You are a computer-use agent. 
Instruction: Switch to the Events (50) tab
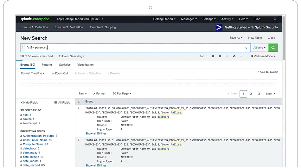[28, 65]
